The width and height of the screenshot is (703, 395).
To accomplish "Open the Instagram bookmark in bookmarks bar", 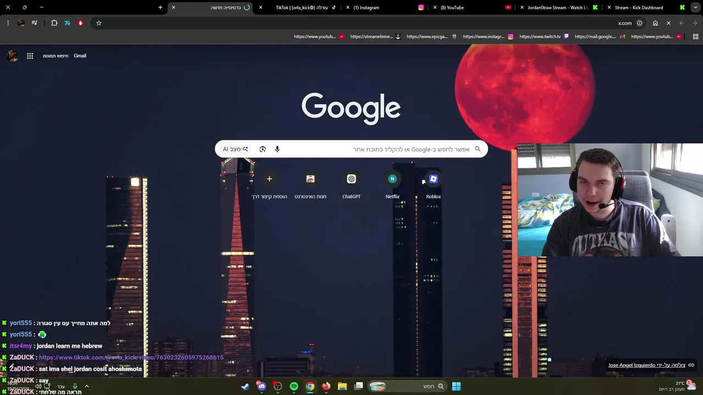I will point(488,37).
